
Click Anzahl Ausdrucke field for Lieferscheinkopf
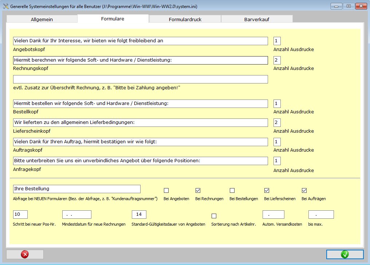277,122
